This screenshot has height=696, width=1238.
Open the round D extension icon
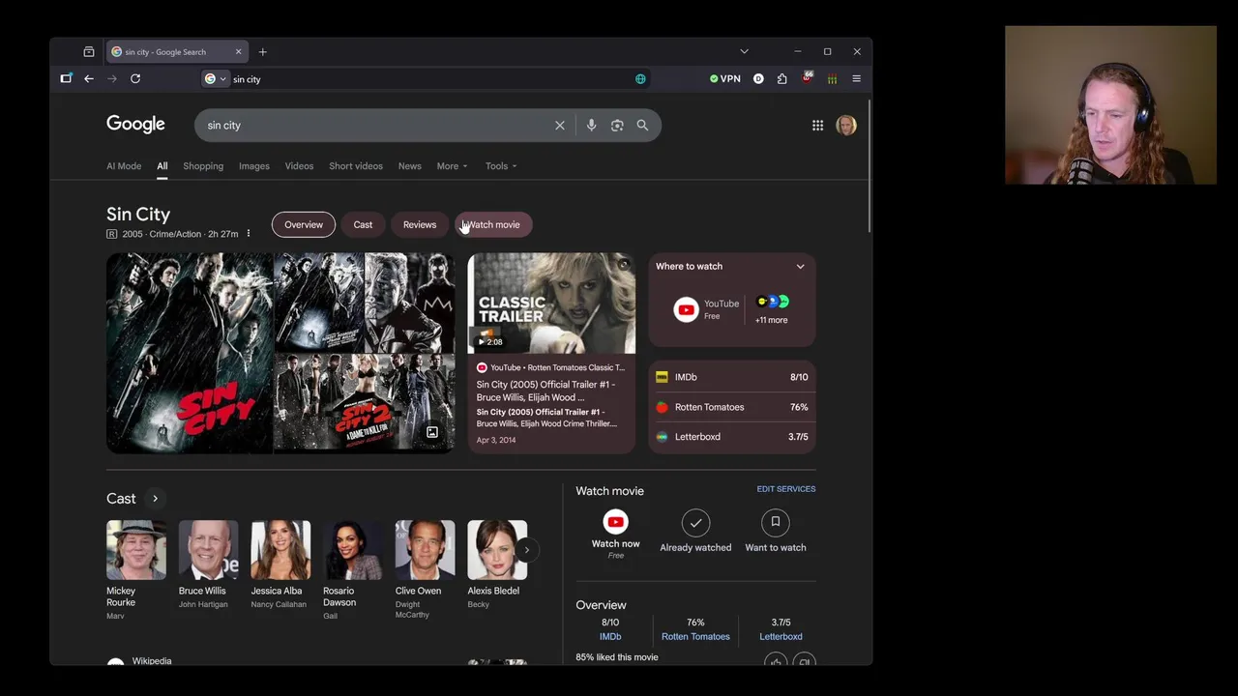tap(758, 79)
